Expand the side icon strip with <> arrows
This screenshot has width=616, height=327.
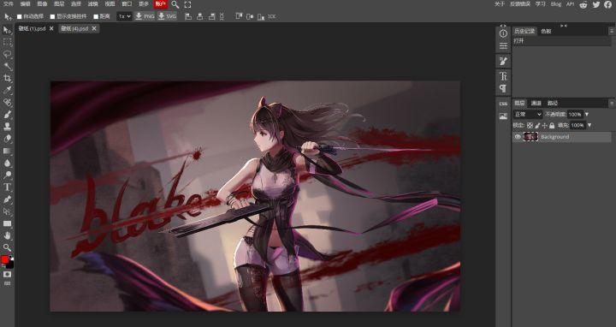pyautogui.click(x=503, y=26)
